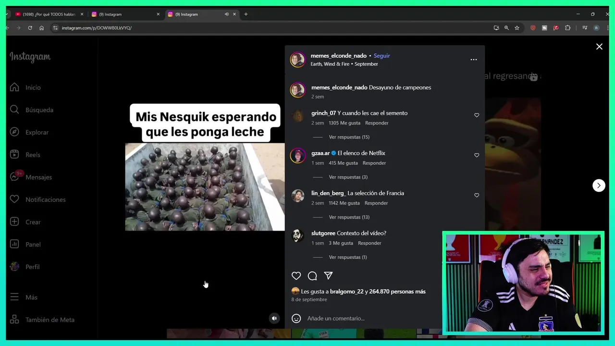Open Perfil avatar in sidebar
Viewport: 615px width, 346px height.
click(14, 266)
